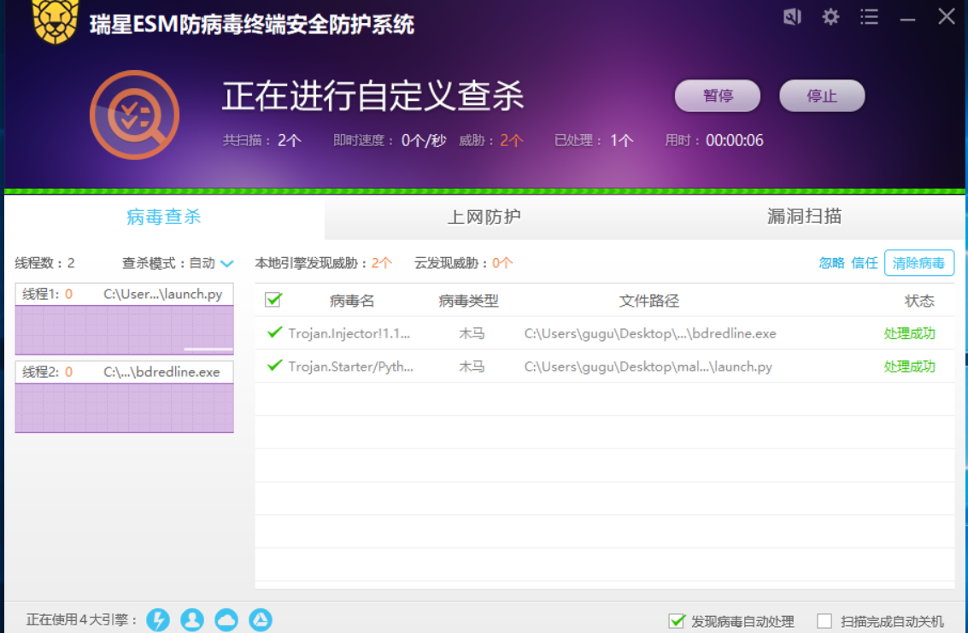Toggle the check for Trojan.Injector row
This screenshot has height=633, width=968.
click(274, 333)
